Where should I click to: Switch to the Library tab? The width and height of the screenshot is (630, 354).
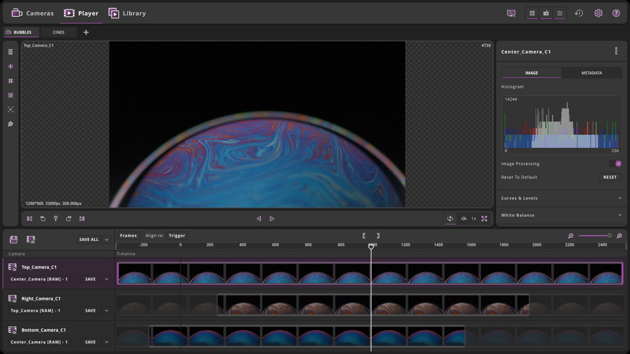point(127,13)
